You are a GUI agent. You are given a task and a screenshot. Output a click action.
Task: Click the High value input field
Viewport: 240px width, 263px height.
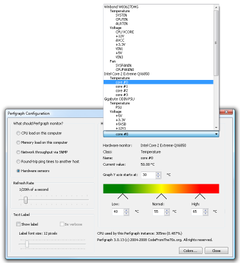pyautogui.click(x=197, y=212)
